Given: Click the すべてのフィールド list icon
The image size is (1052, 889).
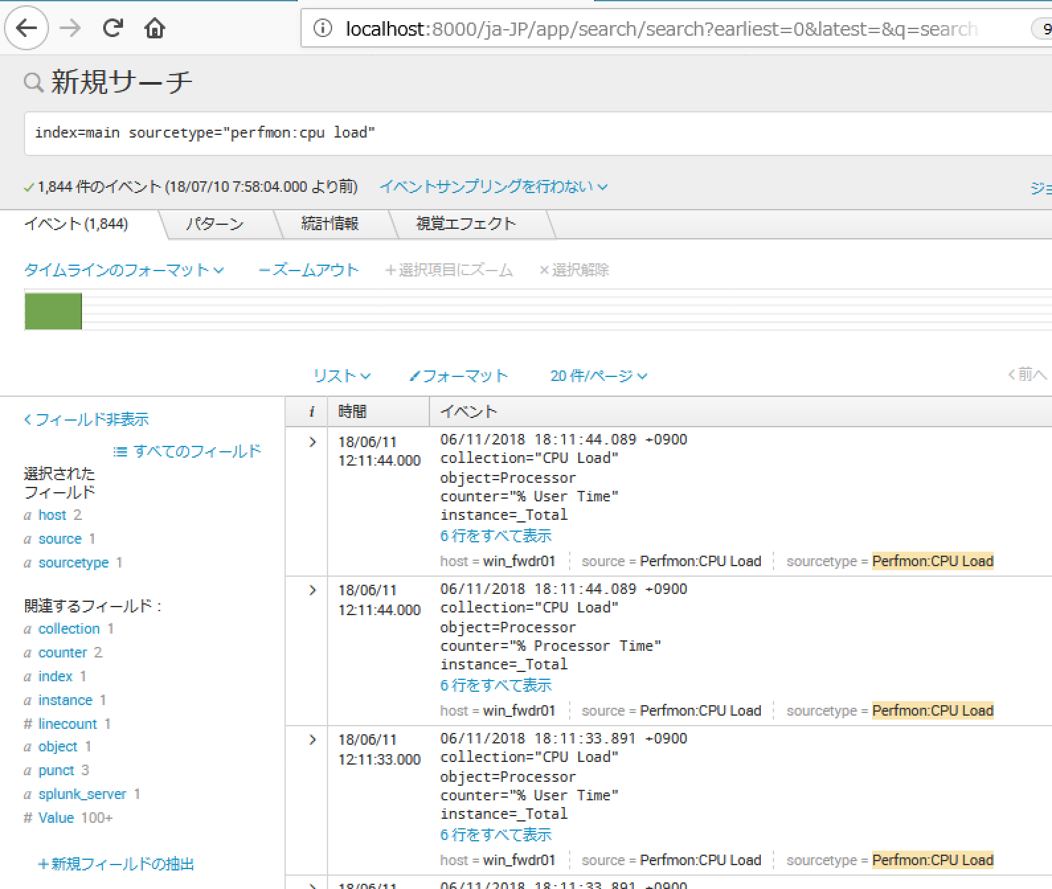Looking at the screenshot, I should click(120, 452).
